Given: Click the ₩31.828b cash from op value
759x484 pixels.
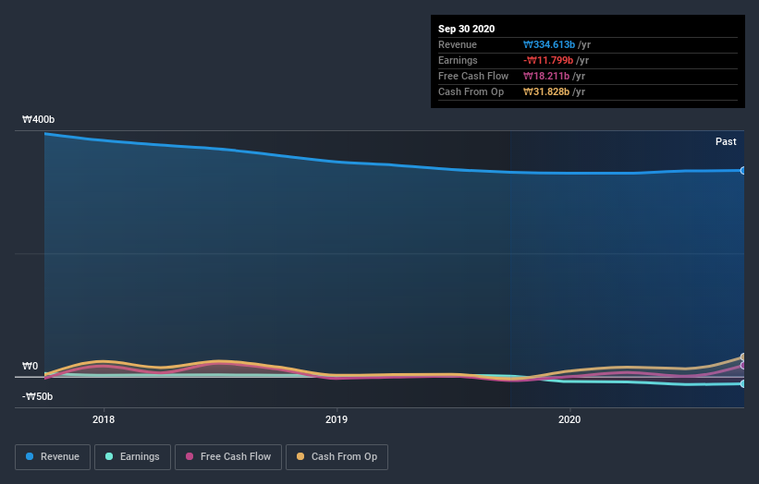Looking at the screenshot, I should tap(546, 91).
